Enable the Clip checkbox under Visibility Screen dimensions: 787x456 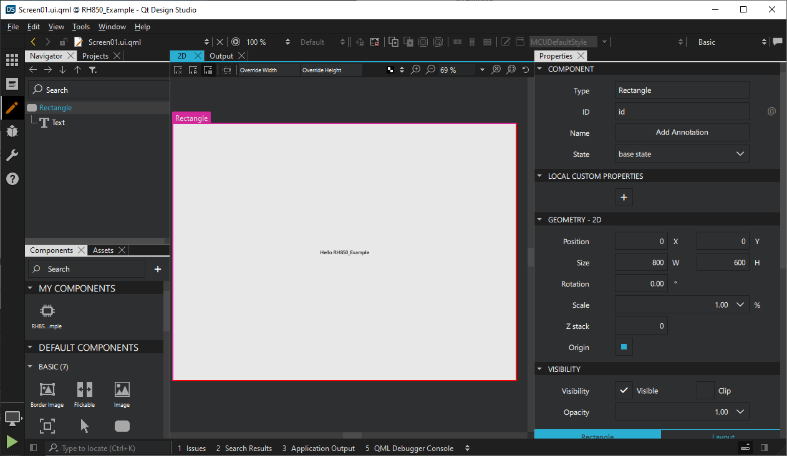point(705,391)
